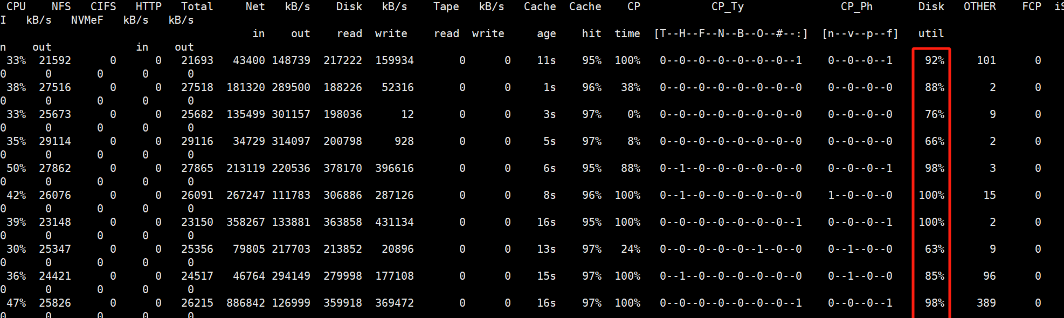Click disk write value 431134
The width and height of the screenshot is (1064, 318).
395,222
